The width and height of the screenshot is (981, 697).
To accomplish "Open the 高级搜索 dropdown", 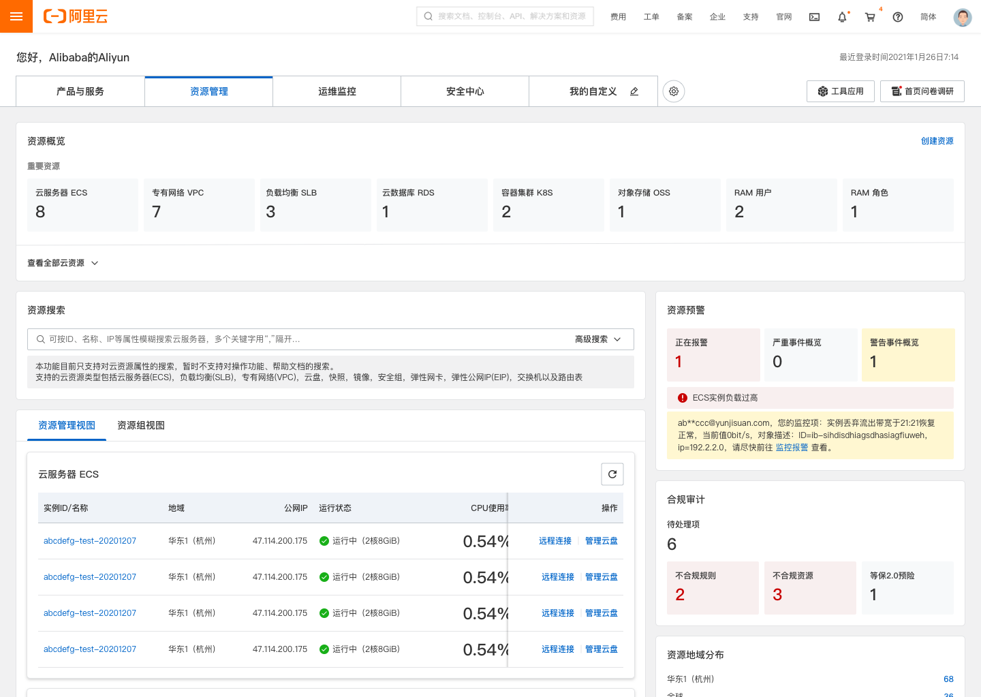I will pyautogui.click(x=598, y=339).
